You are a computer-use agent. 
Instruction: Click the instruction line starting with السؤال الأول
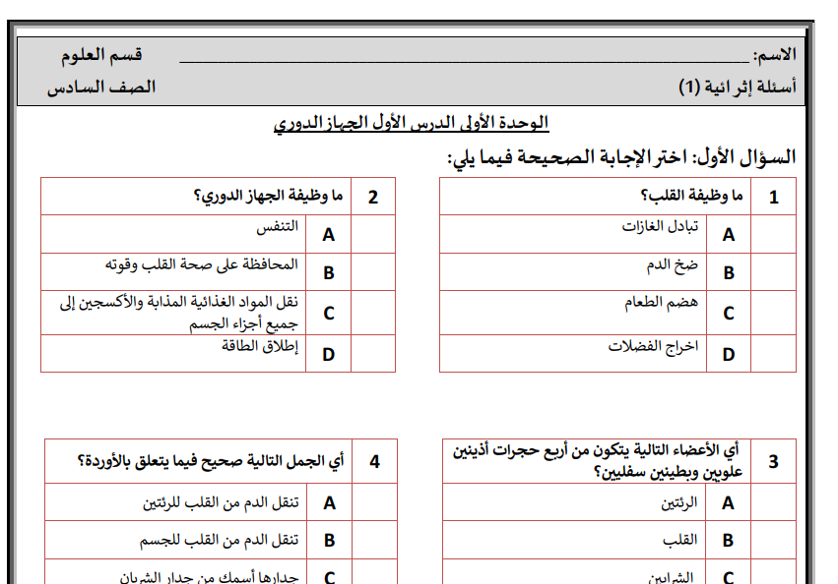pos(621,157)
